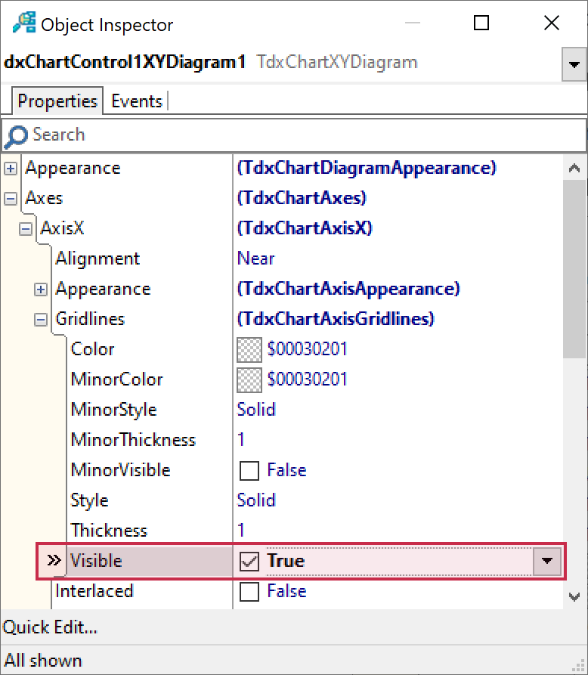Enable the Interlaced checkbox
This screenshot has height=675, width=588.
tap(249, 592)
